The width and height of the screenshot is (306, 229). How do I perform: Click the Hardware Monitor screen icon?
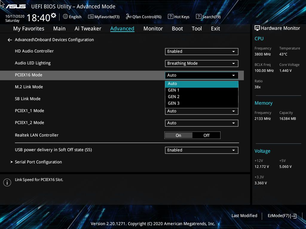coord(257,28)
